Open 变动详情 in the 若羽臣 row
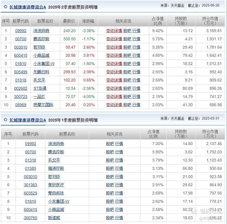The width and height of the screenshot is (227, 224). click(x=114, y=47)
